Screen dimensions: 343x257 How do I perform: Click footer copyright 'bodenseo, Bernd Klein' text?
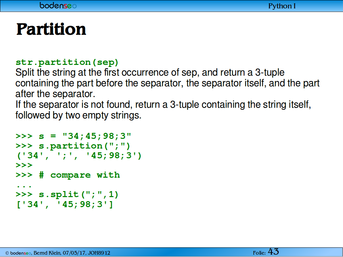tap(58, 253)
